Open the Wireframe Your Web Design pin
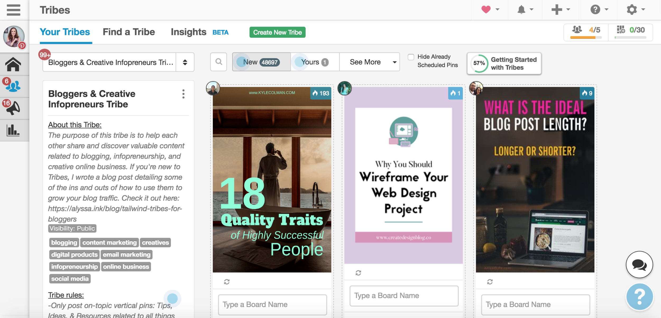This screenshot has width=661, height=318. point(403,175)
